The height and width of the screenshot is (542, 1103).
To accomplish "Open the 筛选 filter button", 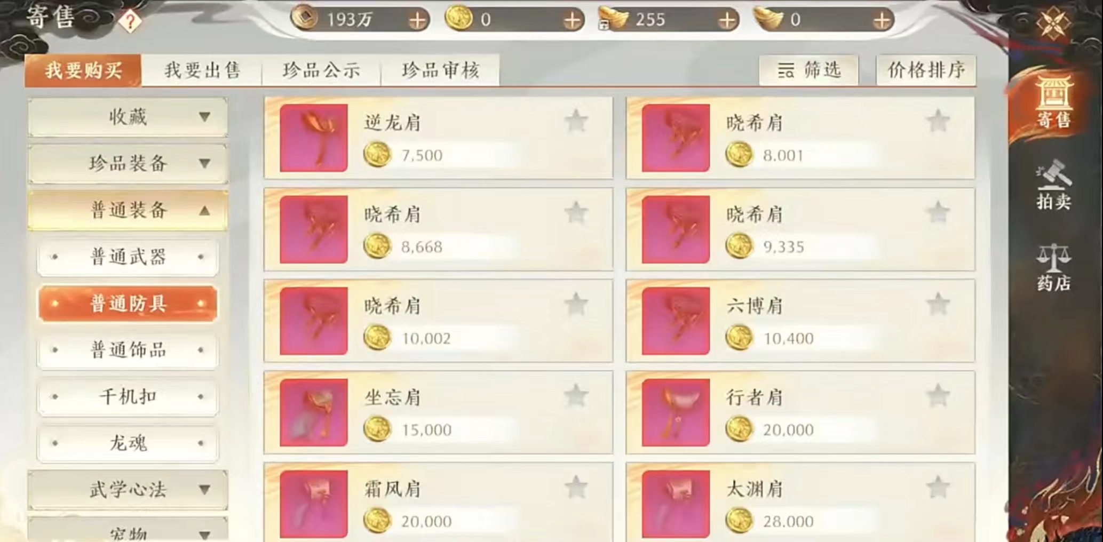I will pyautogui.click(x=808, y=70).
